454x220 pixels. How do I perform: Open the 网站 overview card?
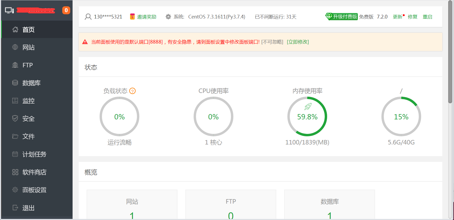pos(132,204)
